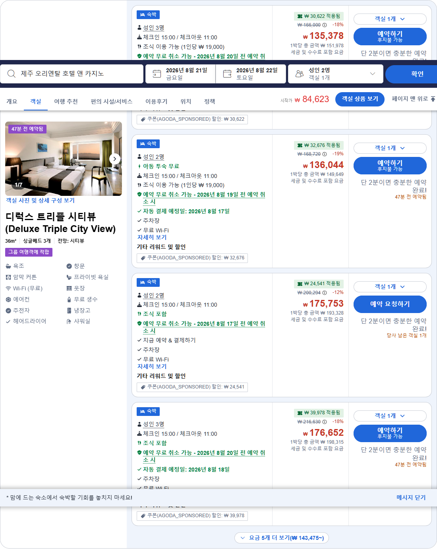The image size is (437, 549).
Task: Click the shower icon next to 샤워실
Action: point(69,321)
